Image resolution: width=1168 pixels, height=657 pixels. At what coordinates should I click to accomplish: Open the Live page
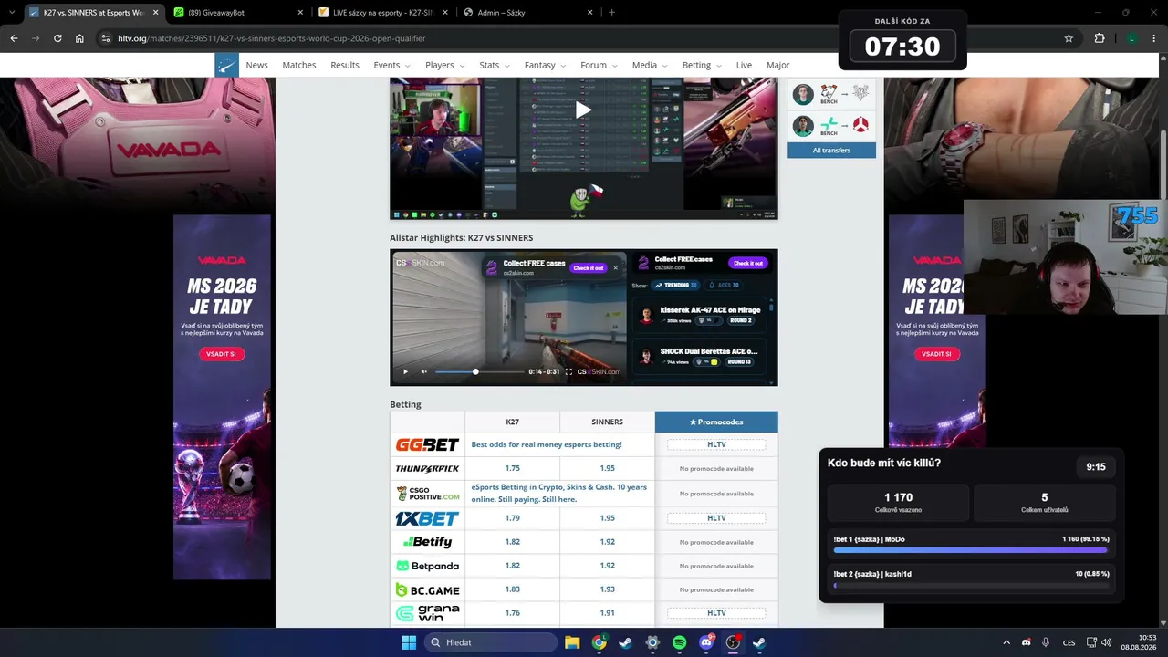pos(744,65)
